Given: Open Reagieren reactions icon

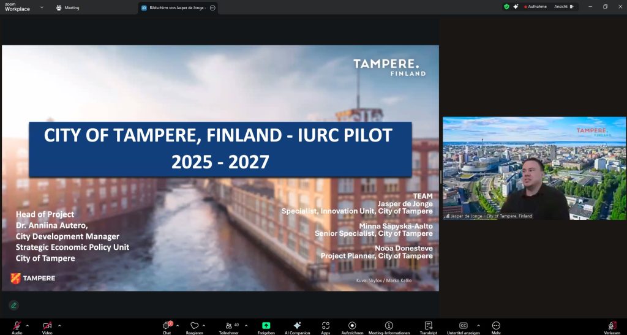Looking at the screenshot, I should 195,326.
